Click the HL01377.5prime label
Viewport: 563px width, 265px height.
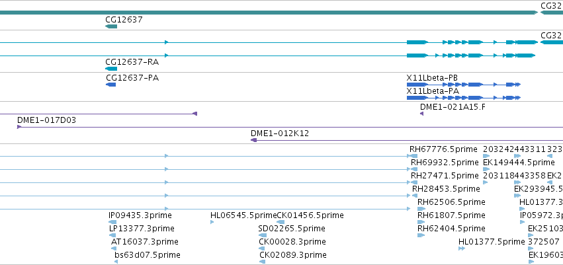492,242
